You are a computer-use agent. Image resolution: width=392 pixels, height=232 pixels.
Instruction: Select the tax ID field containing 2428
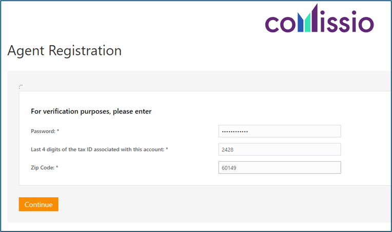tap(280, 149)
